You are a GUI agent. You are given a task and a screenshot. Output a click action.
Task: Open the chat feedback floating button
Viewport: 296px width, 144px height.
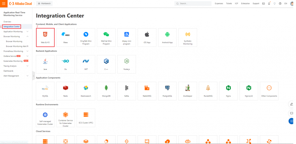click(x=292, y=113)
